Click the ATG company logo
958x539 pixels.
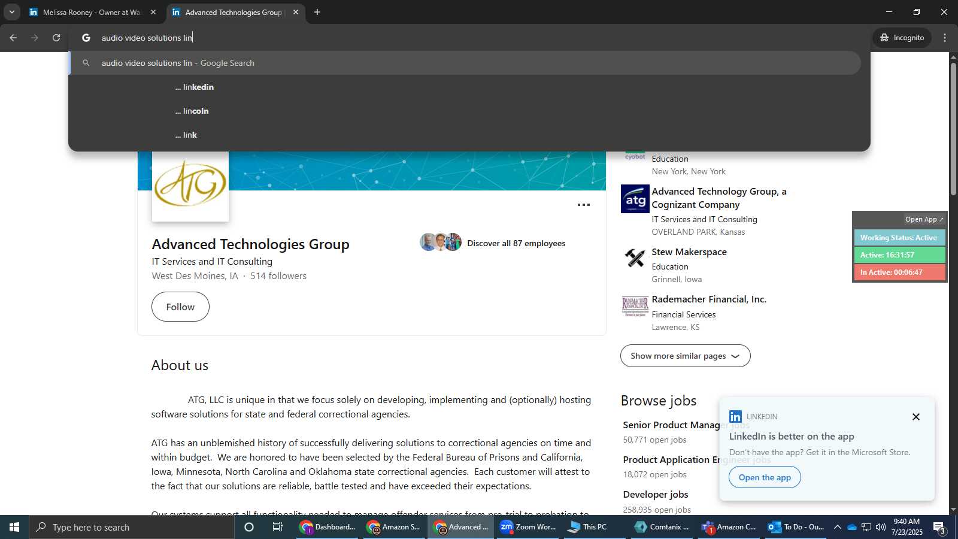click(x=190, y=184)
